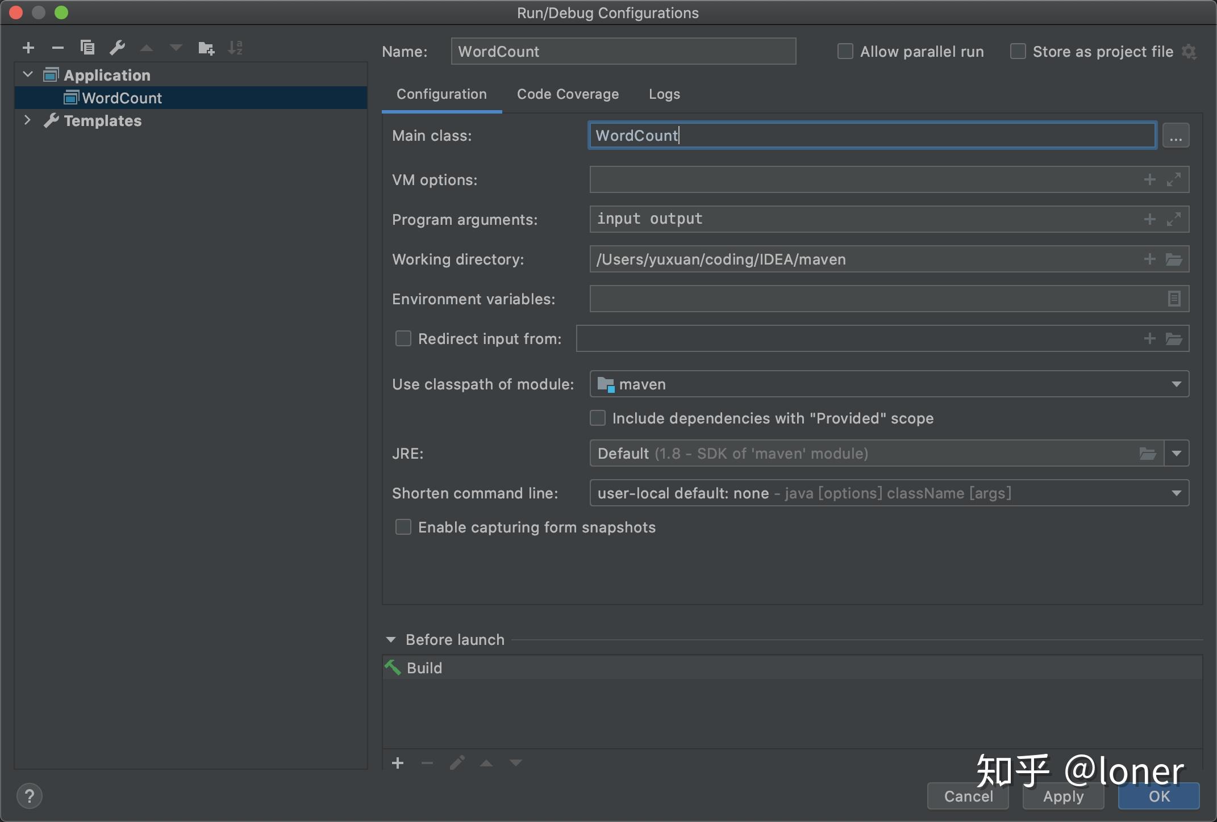This screenshot has height=822, width=1217.
Task: Click the Apply button
Action: pyautogui.click(x=1063, y=796)
